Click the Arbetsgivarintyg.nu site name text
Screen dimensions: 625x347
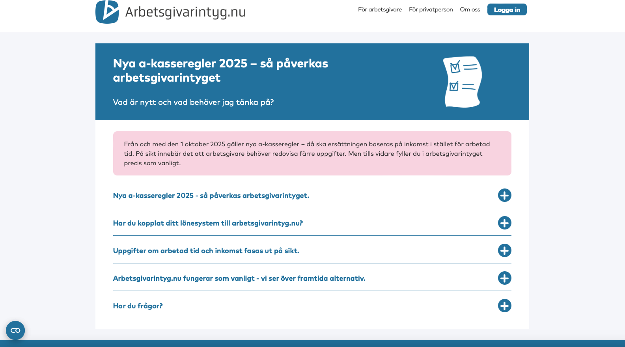(x=185, y=12)
